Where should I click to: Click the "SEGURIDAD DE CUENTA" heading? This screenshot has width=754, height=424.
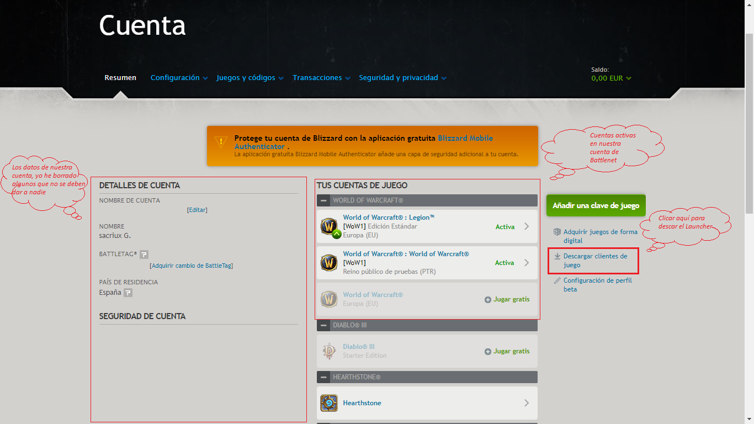point(142,316)
